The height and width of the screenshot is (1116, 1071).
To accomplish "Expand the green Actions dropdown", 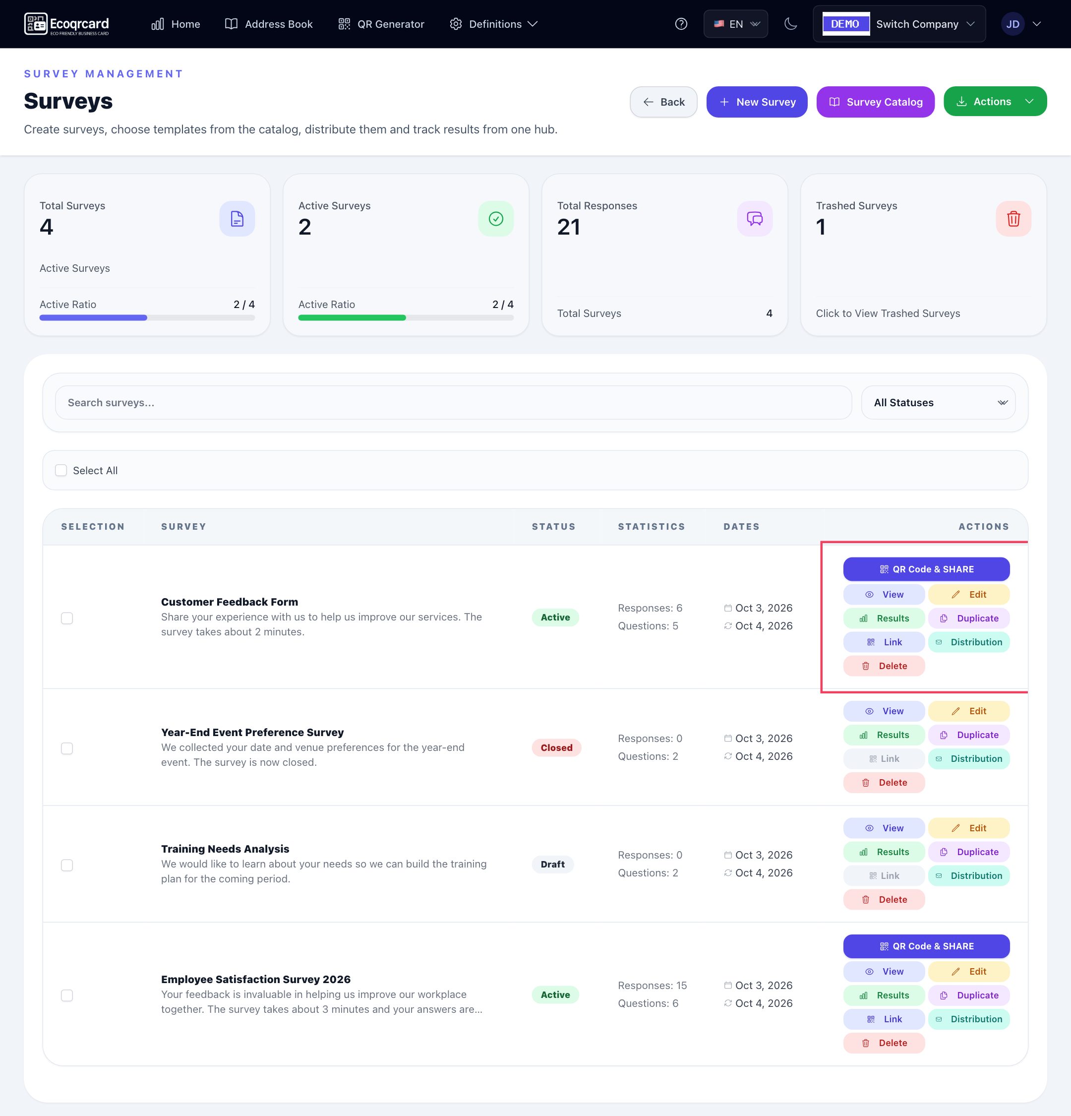I will click(995, 101).
